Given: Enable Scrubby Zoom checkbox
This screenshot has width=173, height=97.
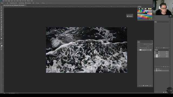Looking at the screenshot, I should pos(26,3).
